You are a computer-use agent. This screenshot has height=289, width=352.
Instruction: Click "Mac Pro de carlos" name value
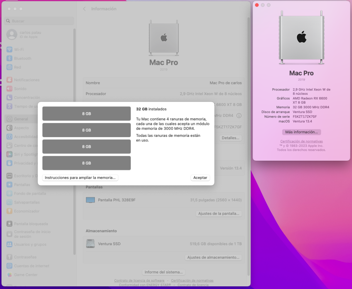[x=226, y=83]
